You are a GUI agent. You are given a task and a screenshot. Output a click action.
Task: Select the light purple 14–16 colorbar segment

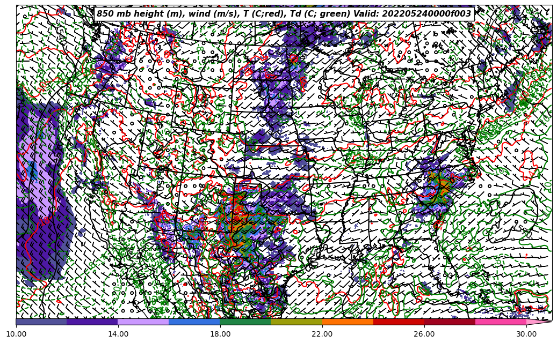[x=143, y=322]
